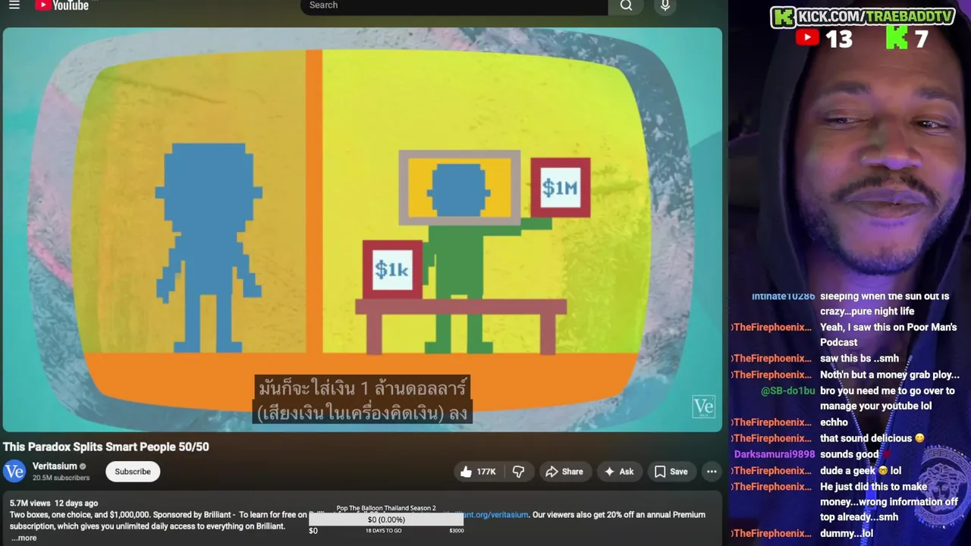
Task: Expand description with ...more
Action: point(24,538)
